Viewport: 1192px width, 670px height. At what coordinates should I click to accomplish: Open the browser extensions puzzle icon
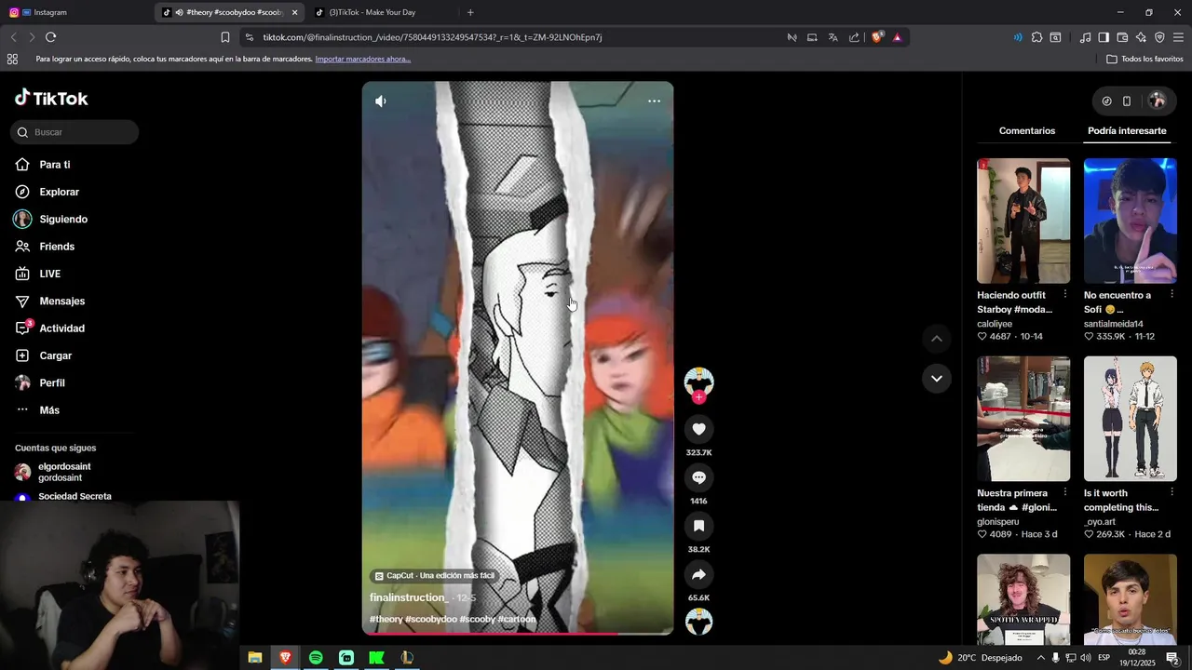pyautogui.click(x=1036, y=37)
